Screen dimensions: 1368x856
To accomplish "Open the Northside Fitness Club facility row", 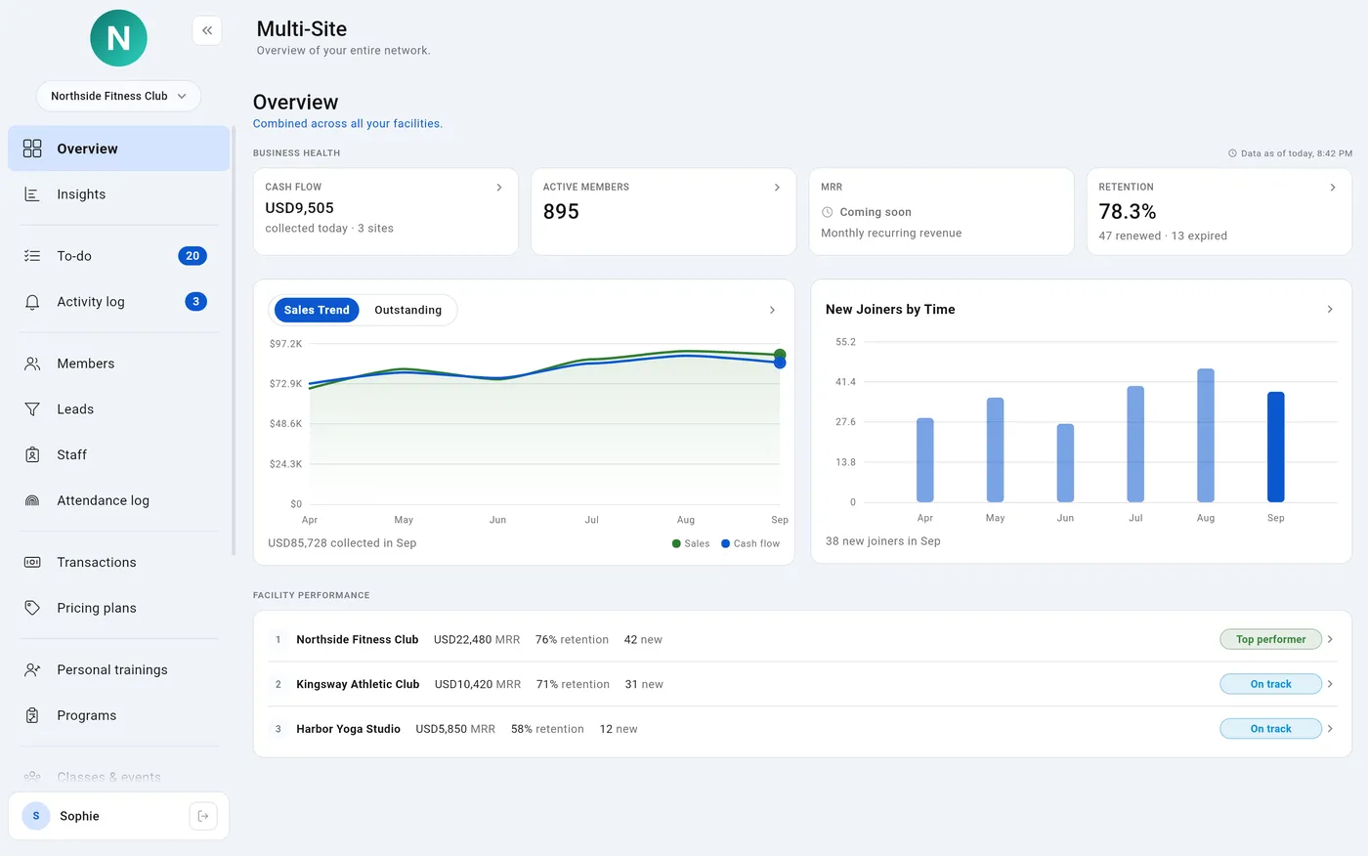I will [x=802, y=639].
